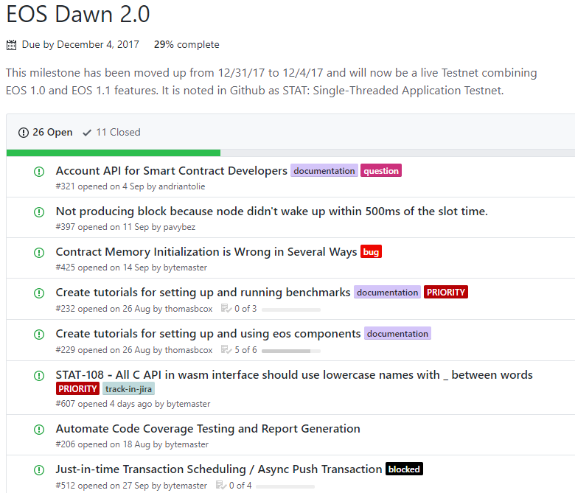
Task: Open Automate Code Coverage Testing issue
Action: coord(208,428)
